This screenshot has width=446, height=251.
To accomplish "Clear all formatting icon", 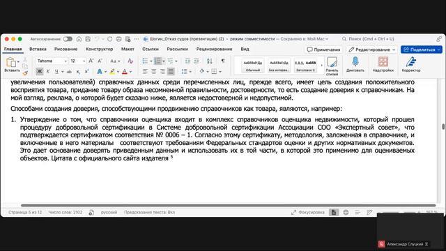I will point(130,61).
